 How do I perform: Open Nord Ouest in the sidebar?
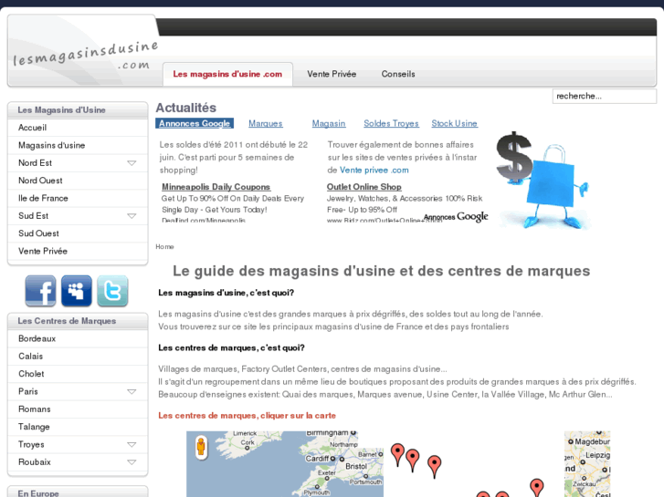[78, 181]
